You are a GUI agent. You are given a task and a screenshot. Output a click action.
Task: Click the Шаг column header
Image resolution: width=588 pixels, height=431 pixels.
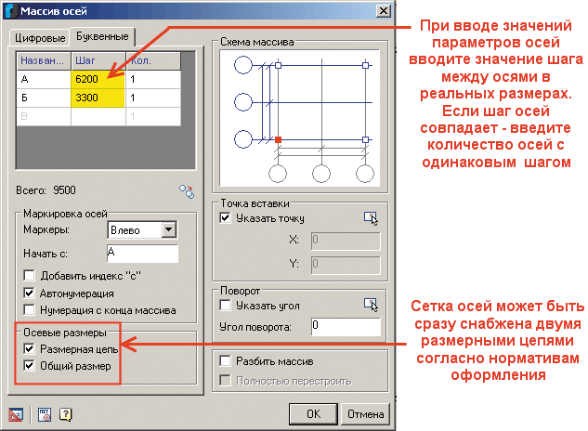click(x=98, y=60)
